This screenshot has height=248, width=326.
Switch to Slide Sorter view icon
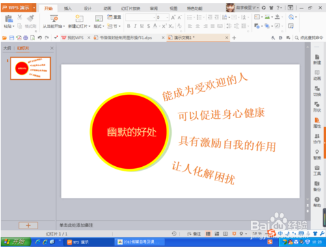[217, 234]
